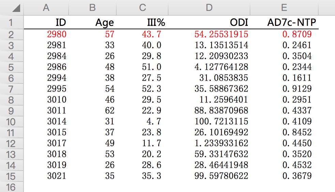This screenshot has height=192, width=335.
Task: Click the AD7c-NTP header cell
Action: click(x=284, y=22)
